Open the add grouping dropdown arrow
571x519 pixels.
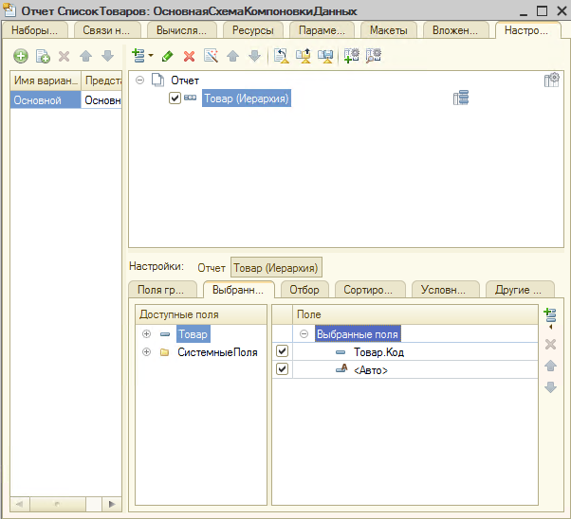pos(150,57)
